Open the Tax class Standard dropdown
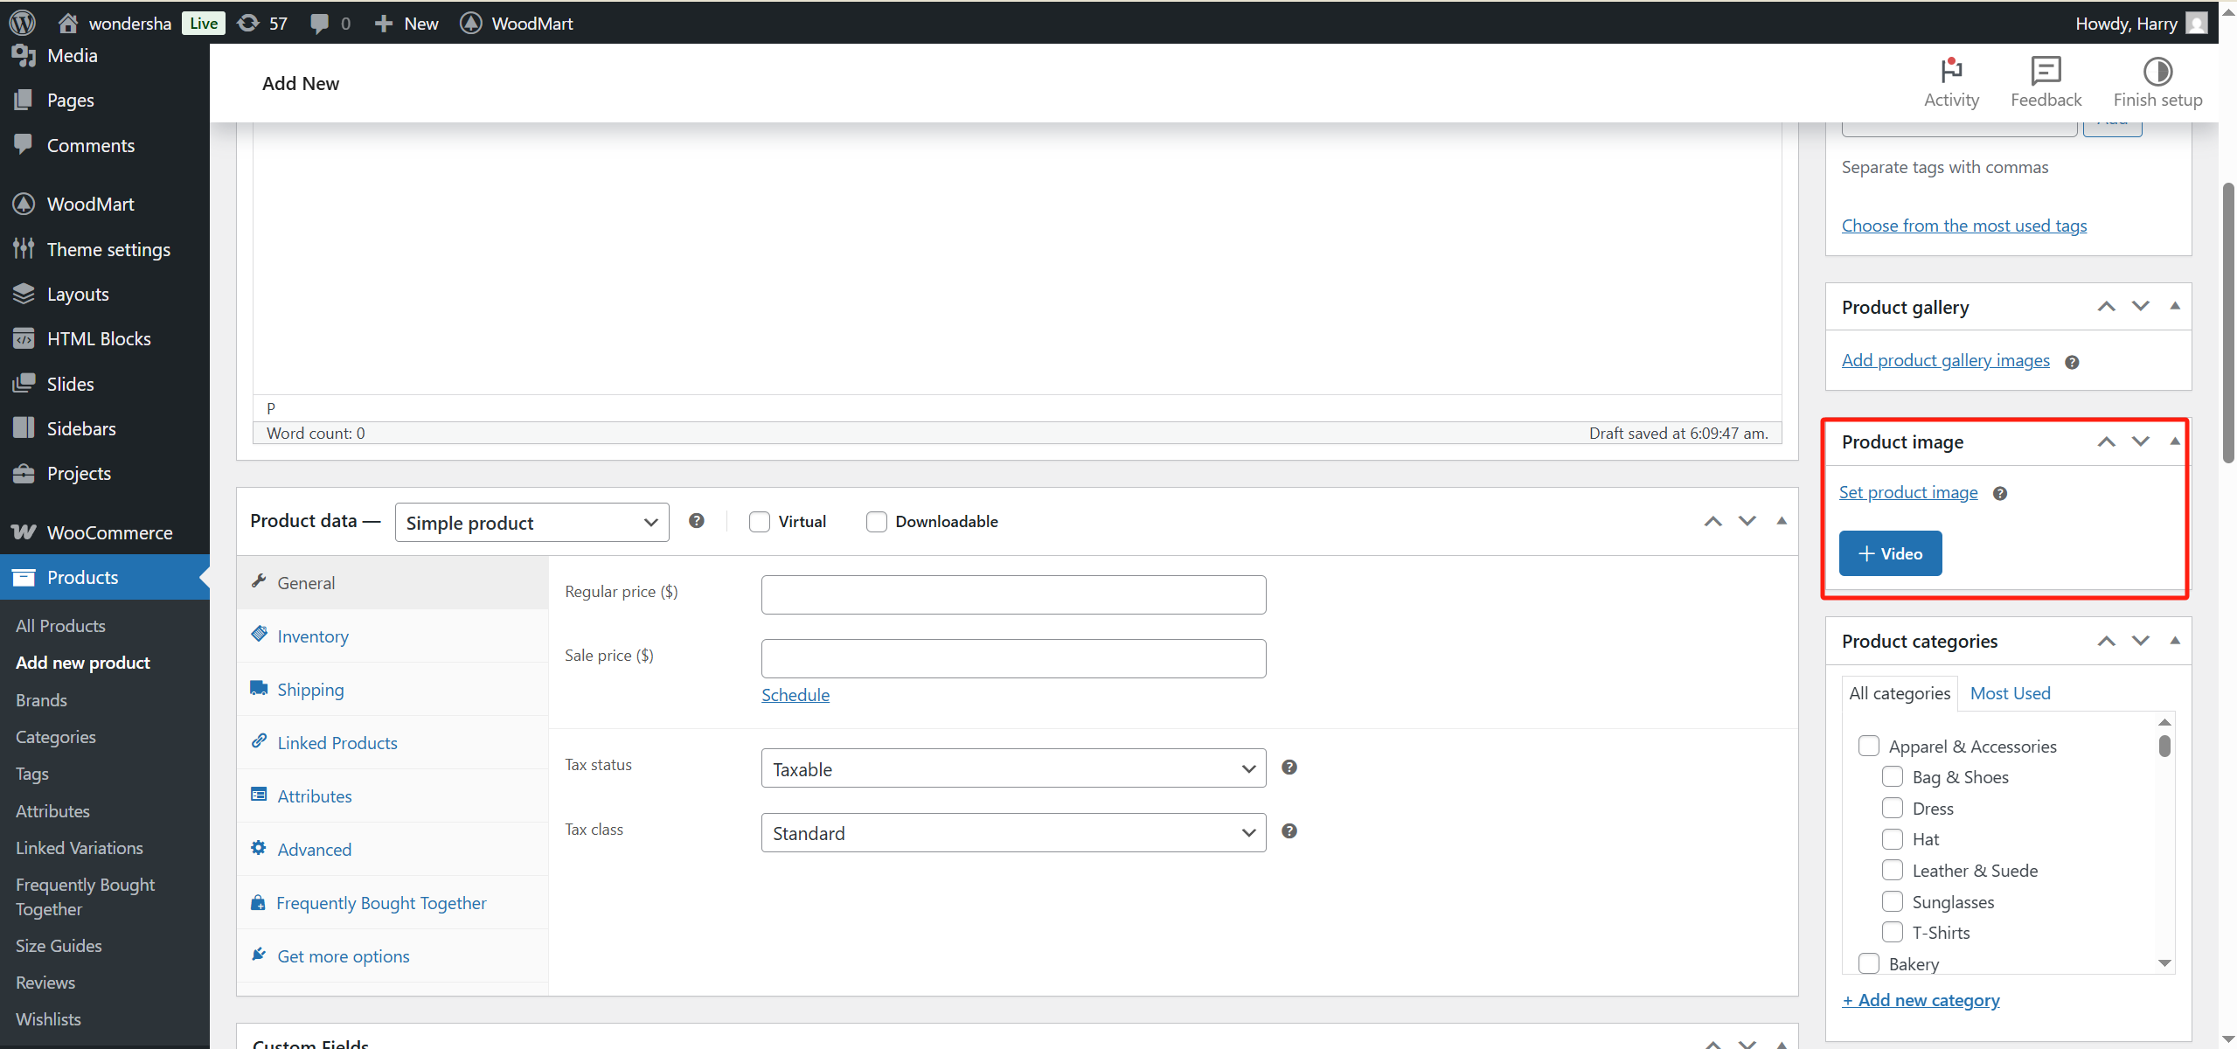Image resolution: width=2237 pixels, height=1049 pixels. click(x=1012, y=833)
